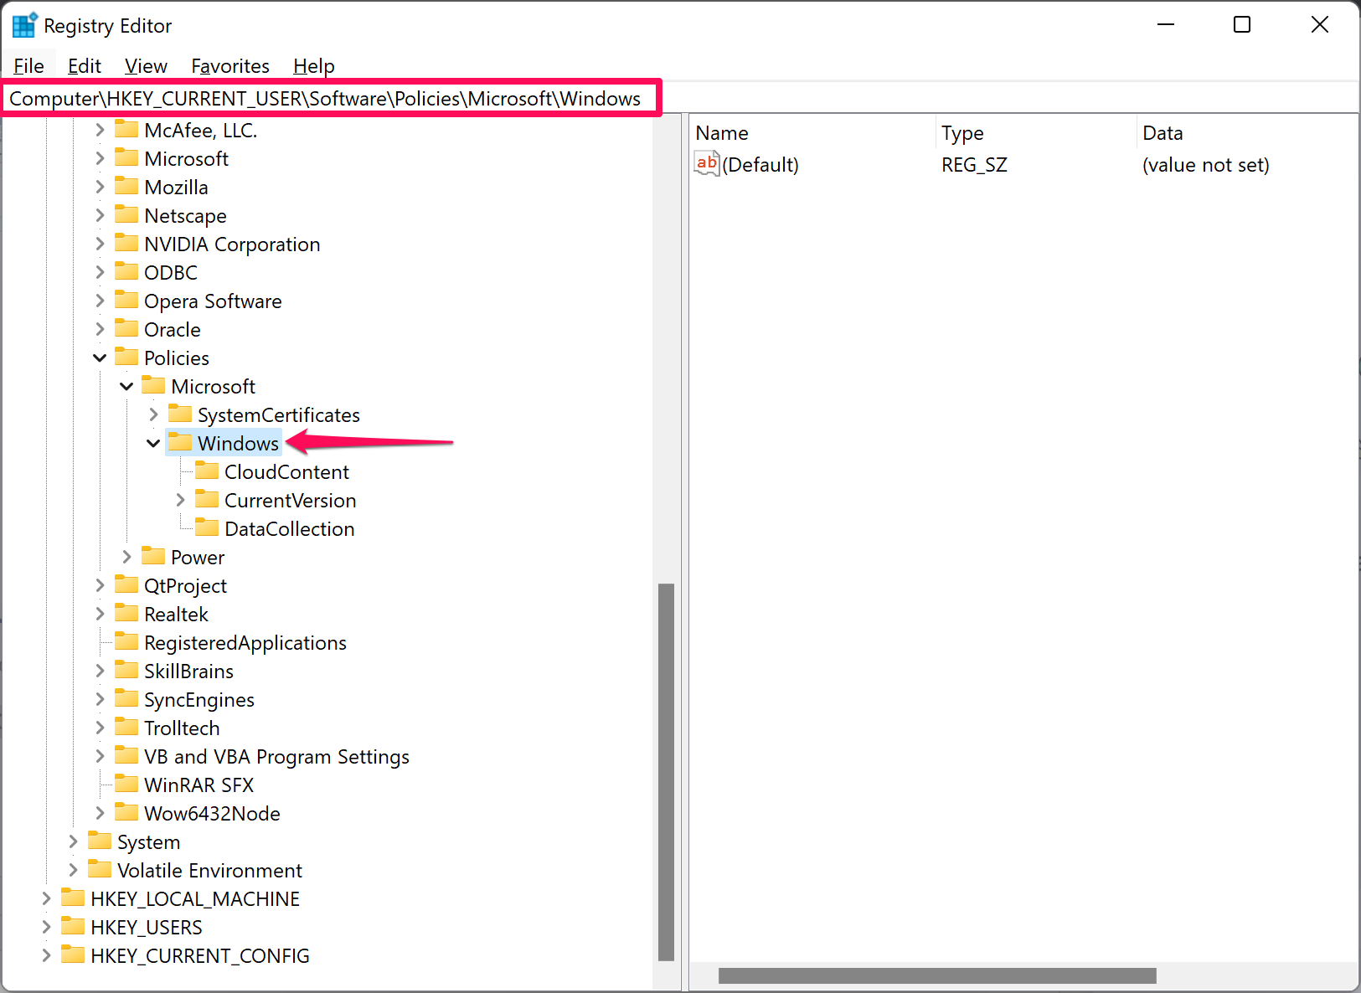Click the RegisteredApplications folder icon

tap(126, 641)
